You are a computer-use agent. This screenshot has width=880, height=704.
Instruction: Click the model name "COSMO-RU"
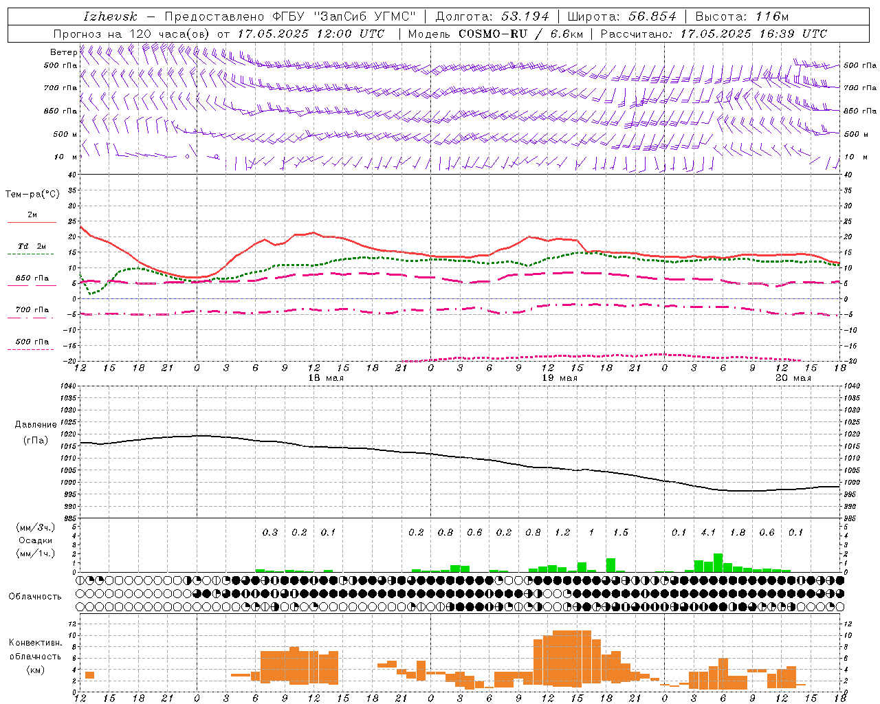pos(492,34)
